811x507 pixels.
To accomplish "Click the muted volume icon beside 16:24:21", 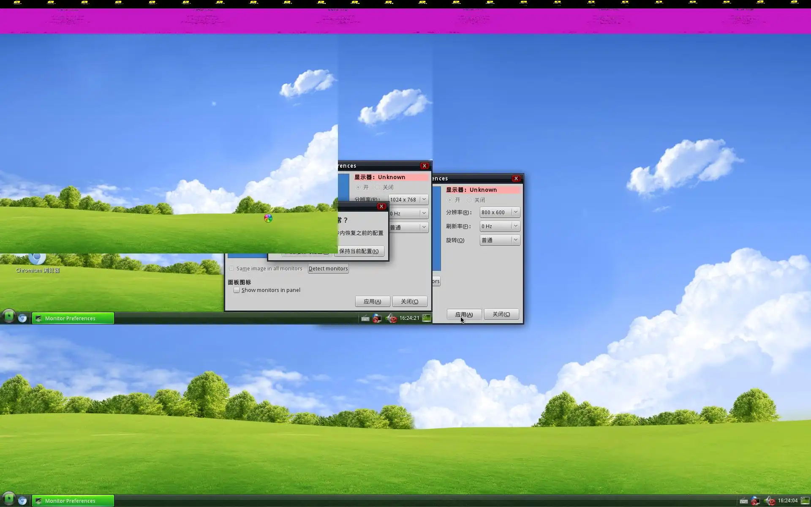I will [391, 319].
